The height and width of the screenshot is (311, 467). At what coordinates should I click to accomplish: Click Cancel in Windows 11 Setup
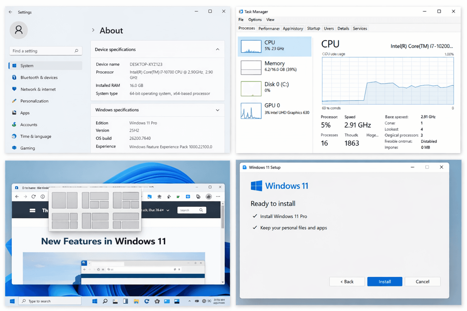tap(422, 282)
